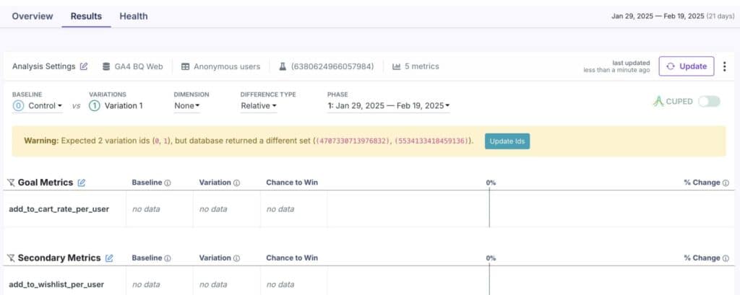
Task: Click the Update button
Action: 687,66
